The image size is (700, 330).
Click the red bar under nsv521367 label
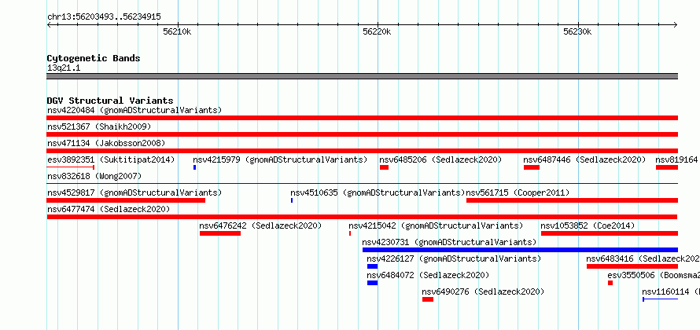point(362,134)
